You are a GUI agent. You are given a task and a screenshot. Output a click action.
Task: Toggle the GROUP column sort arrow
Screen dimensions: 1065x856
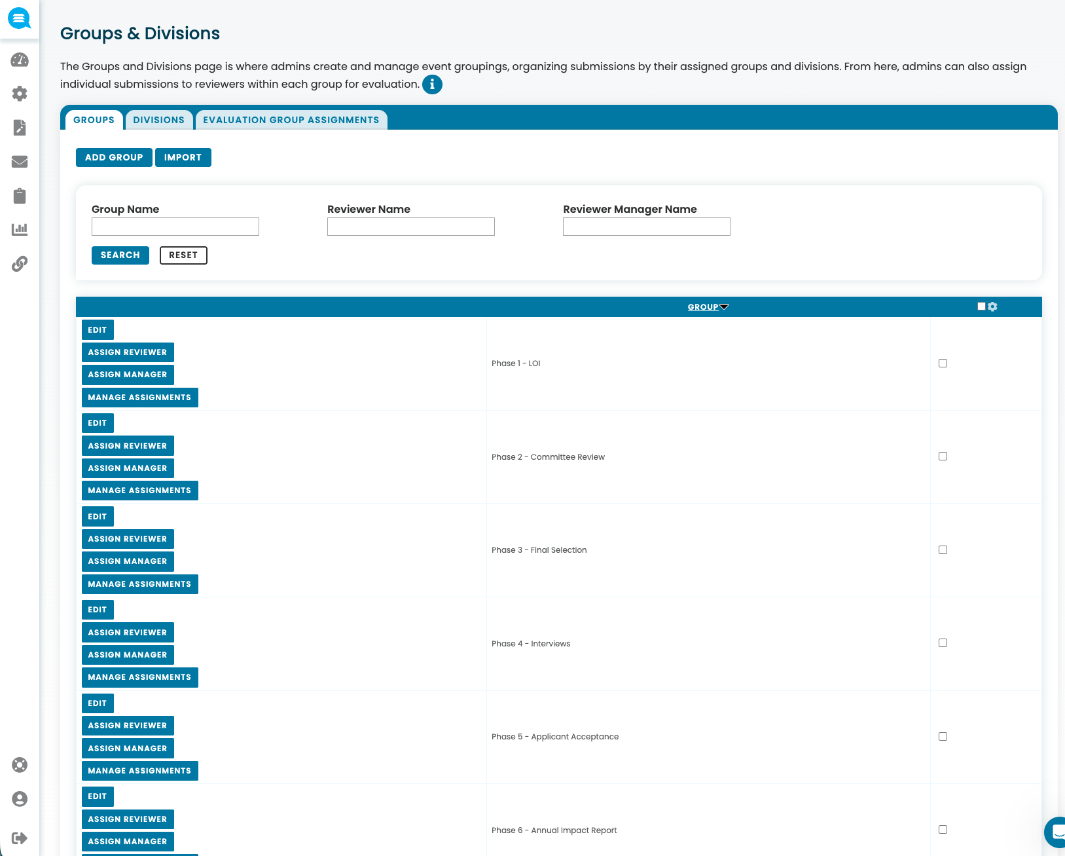[x=724, y=306]
